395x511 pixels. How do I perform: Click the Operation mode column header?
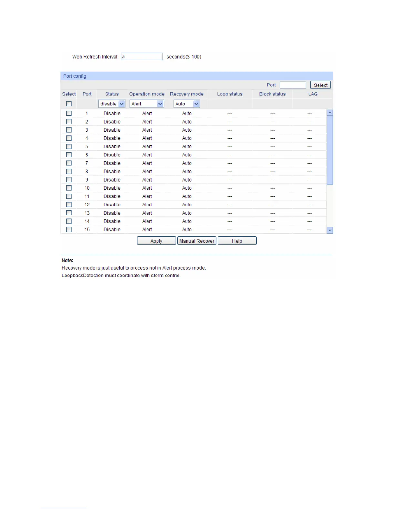point(147,94)
